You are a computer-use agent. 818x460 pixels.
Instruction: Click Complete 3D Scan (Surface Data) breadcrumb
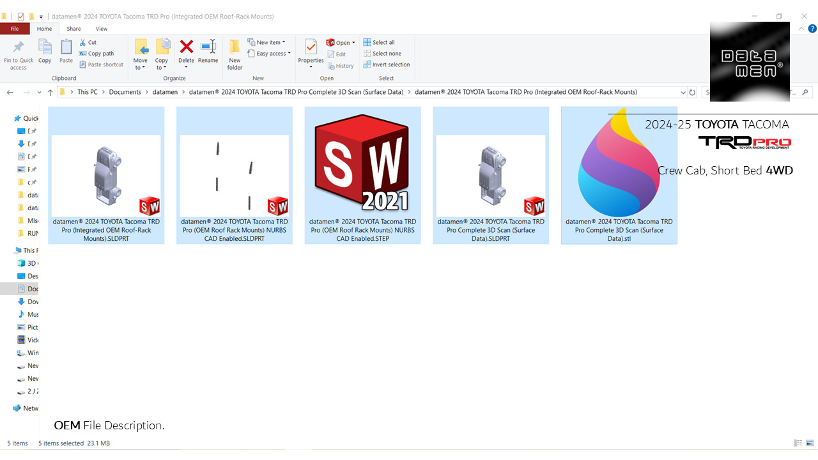(x=296, y=92)
